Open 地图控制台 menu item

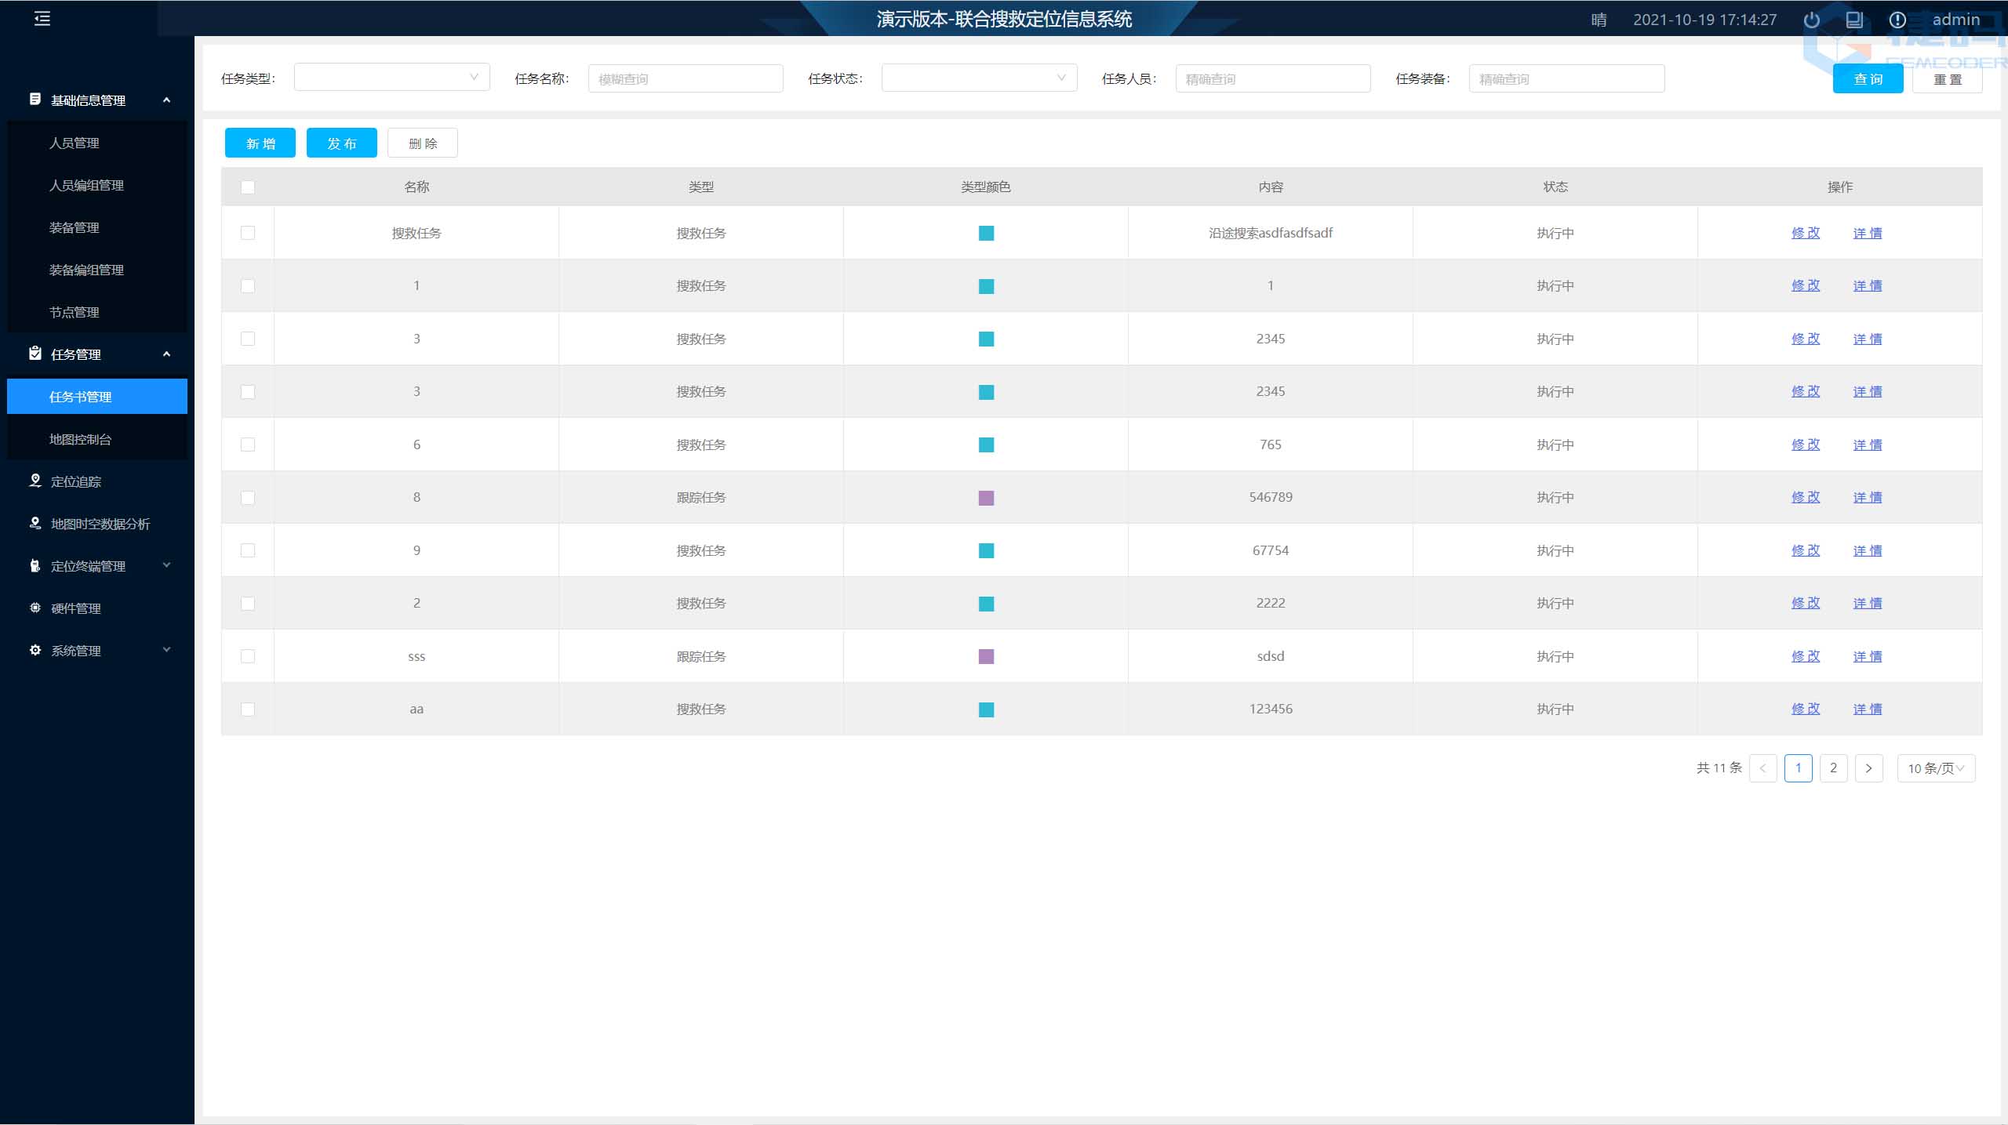80,439
